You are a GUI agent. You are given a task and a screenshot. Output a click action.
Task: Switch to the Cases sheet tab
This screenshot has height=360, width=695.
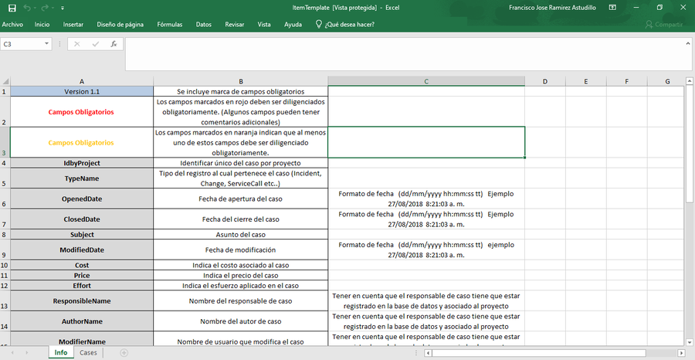tap(88, 352)
